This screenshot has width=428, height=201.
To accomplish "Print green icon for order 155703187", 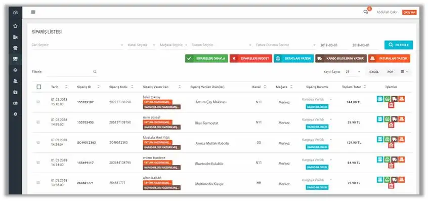I will click(387, 99).
